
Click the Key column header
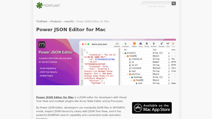[x=125, y=50]
